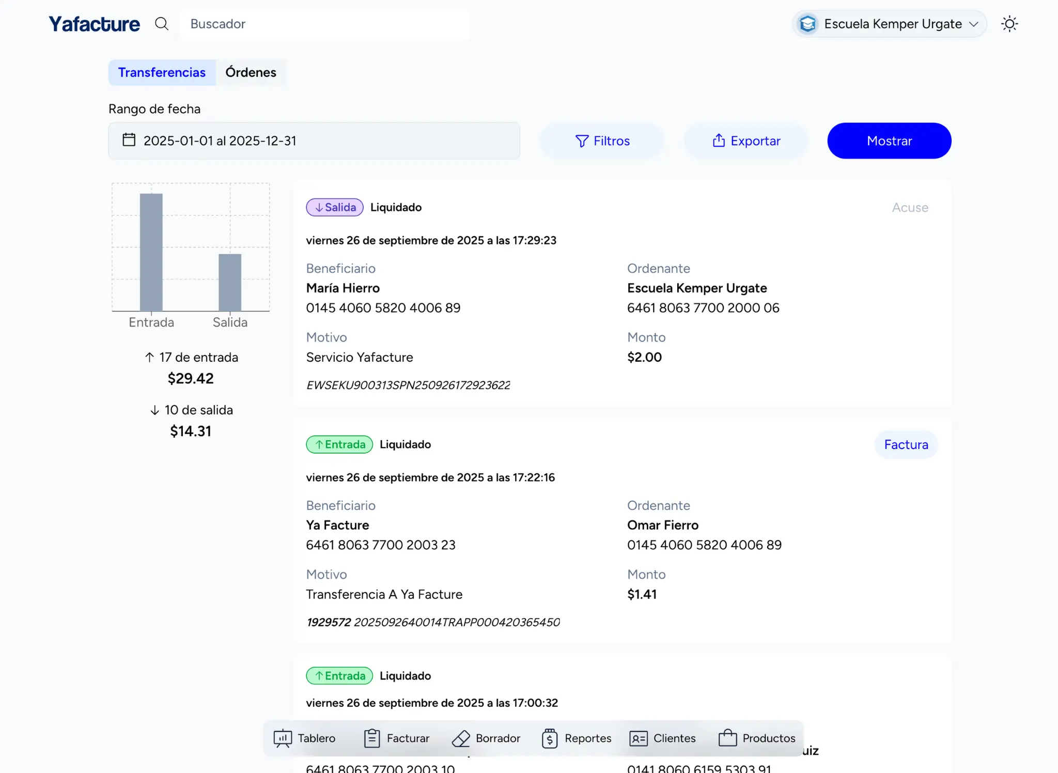Open Productos via the shopping bag icon
Screen dimensions: 1058x773
point(727,738)
